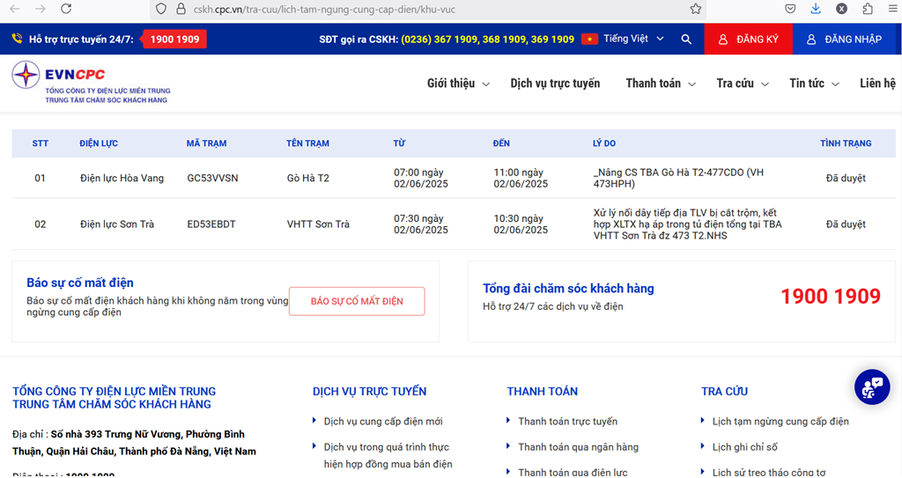This screenshot has width=902, height=478.
Task: Click the browser back arrow
Action: tap(16, 9)
